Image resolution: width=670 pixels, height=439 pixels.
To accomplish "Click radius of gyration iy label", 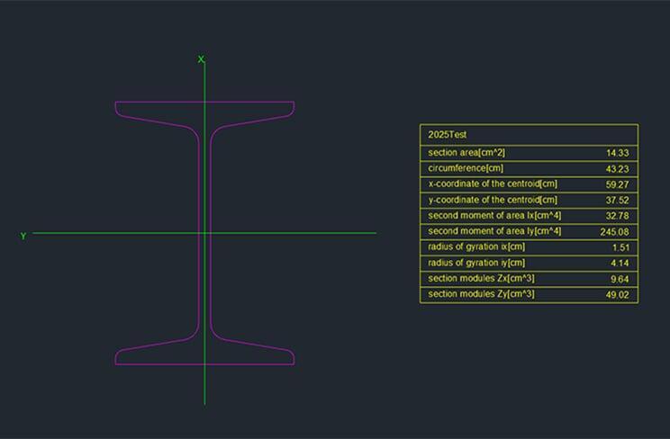I will pos(476,263).
